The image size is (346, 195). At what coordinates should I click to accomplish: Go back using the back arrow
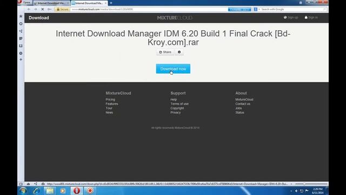(29, 9)
